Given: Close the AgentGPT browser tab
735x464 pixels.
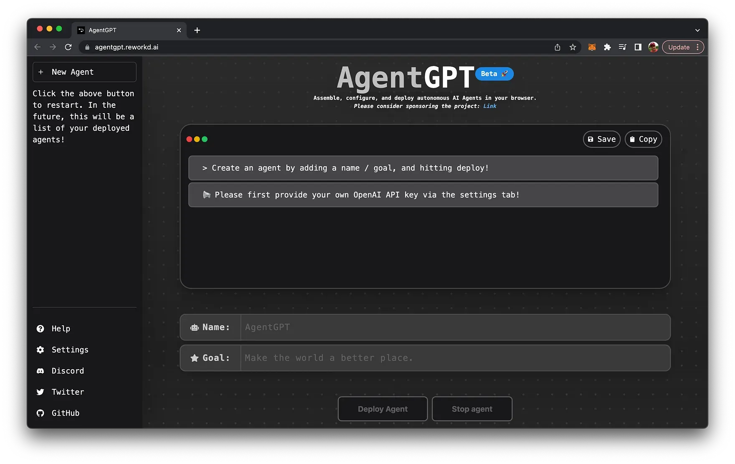Looking at the screenshot, I should 179,30.
